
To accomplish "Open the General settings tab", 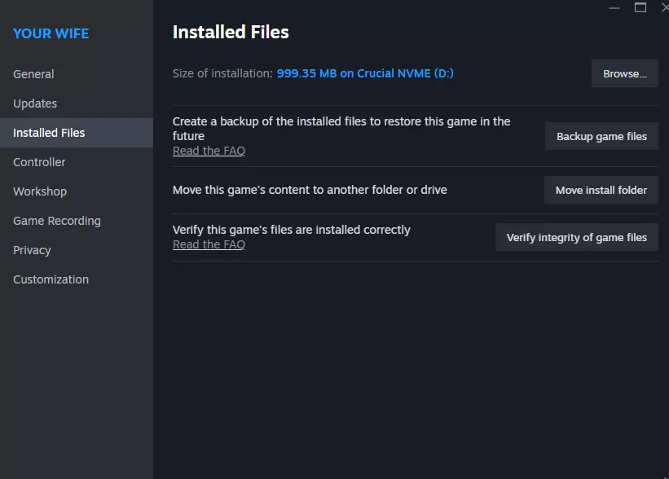I will (x=33, y=74).
